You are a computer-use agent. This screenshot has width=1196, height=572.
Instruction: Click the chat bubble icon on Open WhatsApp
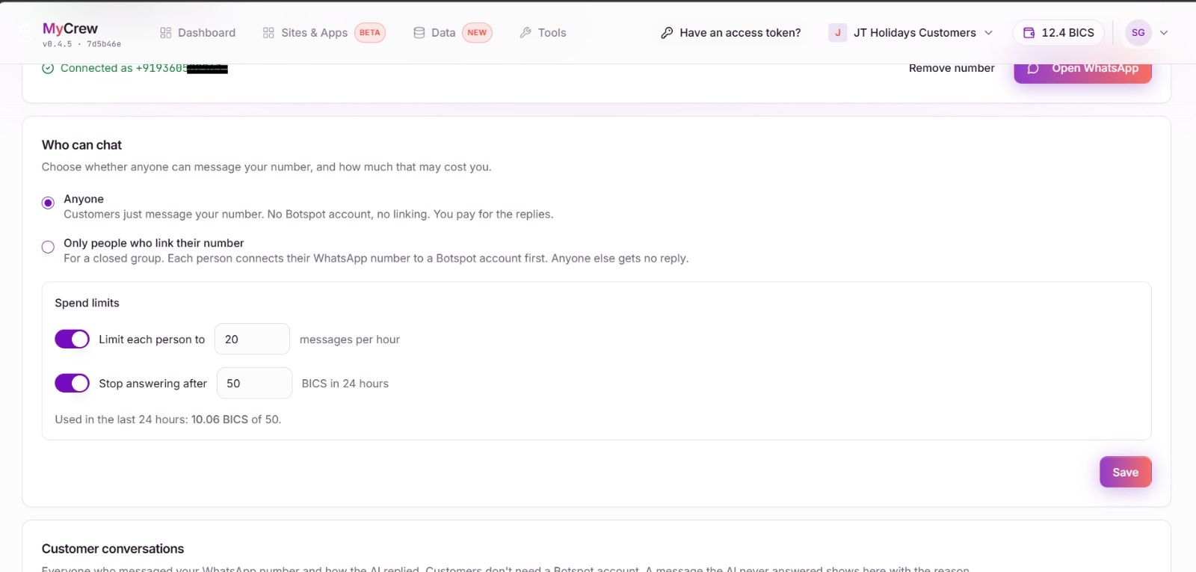point(1033,68)
